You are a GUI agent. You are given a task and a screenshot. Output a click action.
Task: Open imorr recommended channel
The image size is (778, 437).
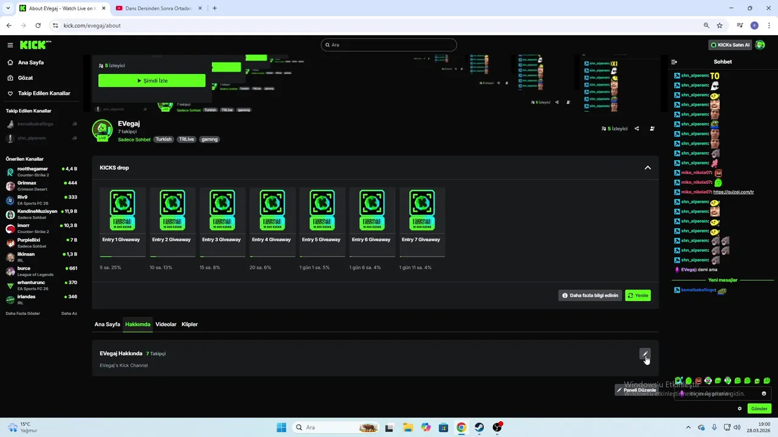(41, 228)
